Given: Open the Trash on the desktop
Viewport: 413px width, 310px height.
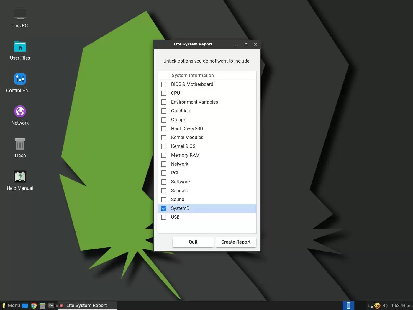Looking at the screenshot, I should tap(19, 143).
